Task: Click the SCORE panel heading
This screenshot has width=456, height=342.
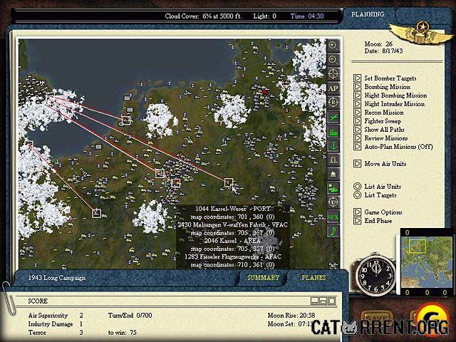Action: pos(38,301)
